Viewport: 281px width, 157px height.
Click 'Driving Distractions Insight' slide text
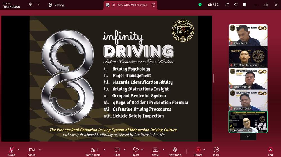point(140,89)
